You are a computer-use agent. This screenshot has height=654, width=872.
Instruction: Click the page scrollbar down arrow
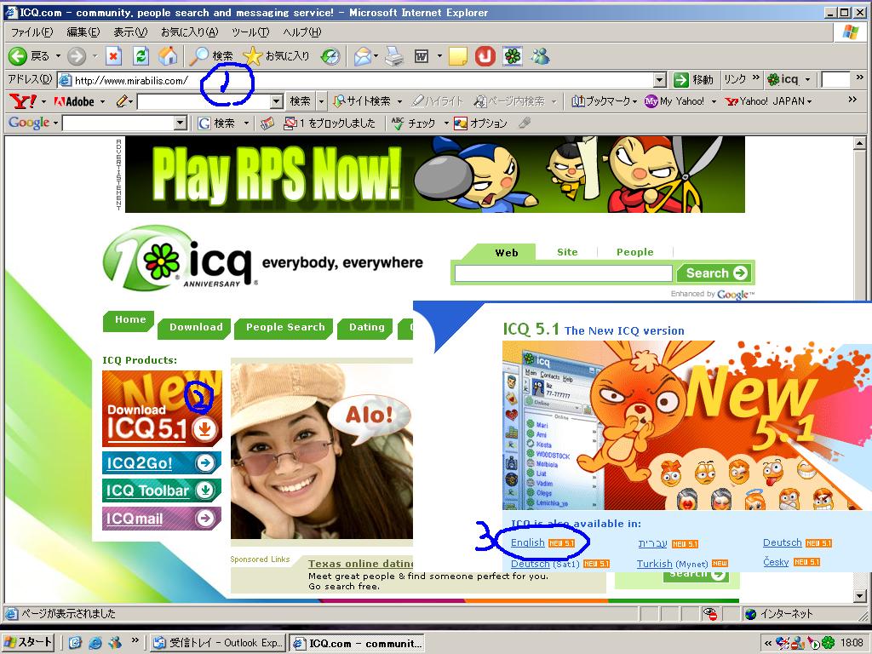point(859,595)
